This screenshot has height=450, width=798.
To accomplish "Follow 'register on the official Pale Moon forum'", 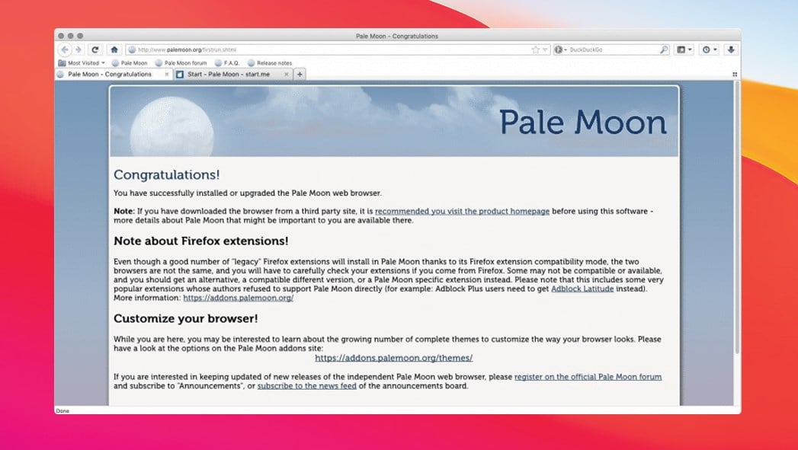I will pos(588,377).
